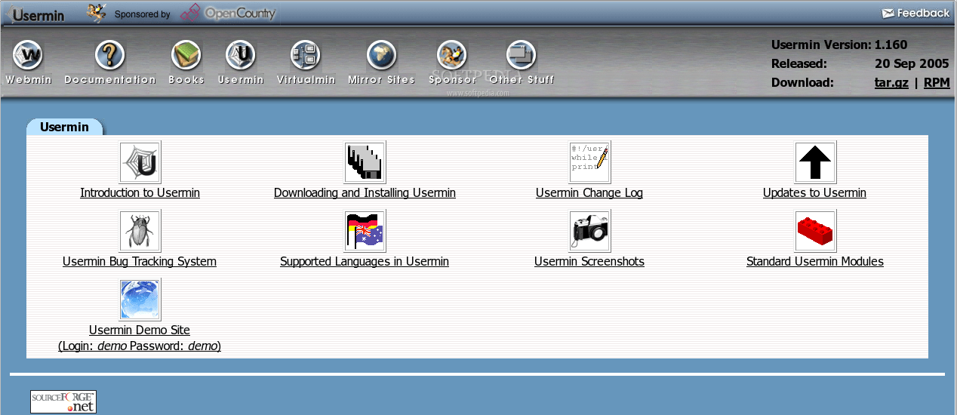Open the Usermin Demo Site globe icon
Image resolution: width=957 pixels, height=415 pixels.
(x=140, y=300)
